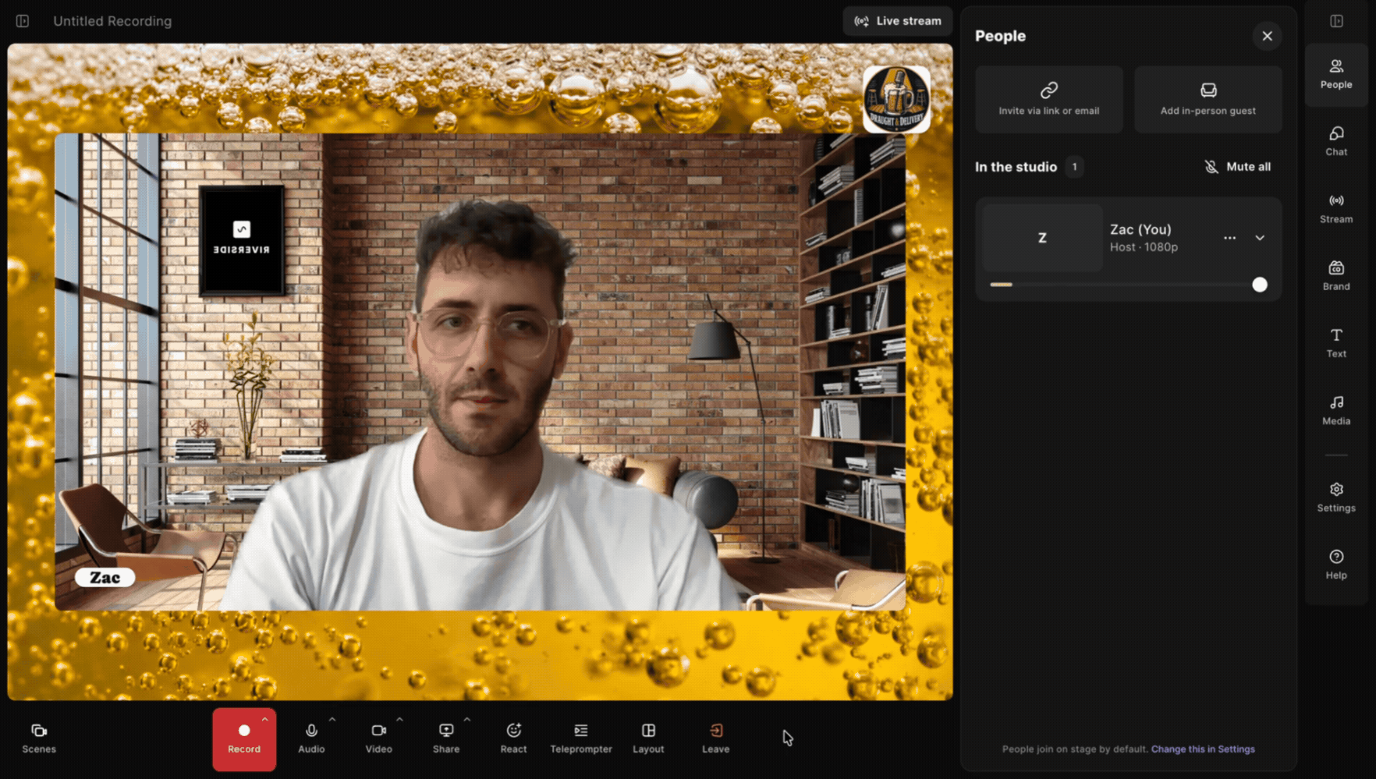Viewport: 1376px width, 779px height.
Task: Close the People panel
Action: tap(1267, 36)
